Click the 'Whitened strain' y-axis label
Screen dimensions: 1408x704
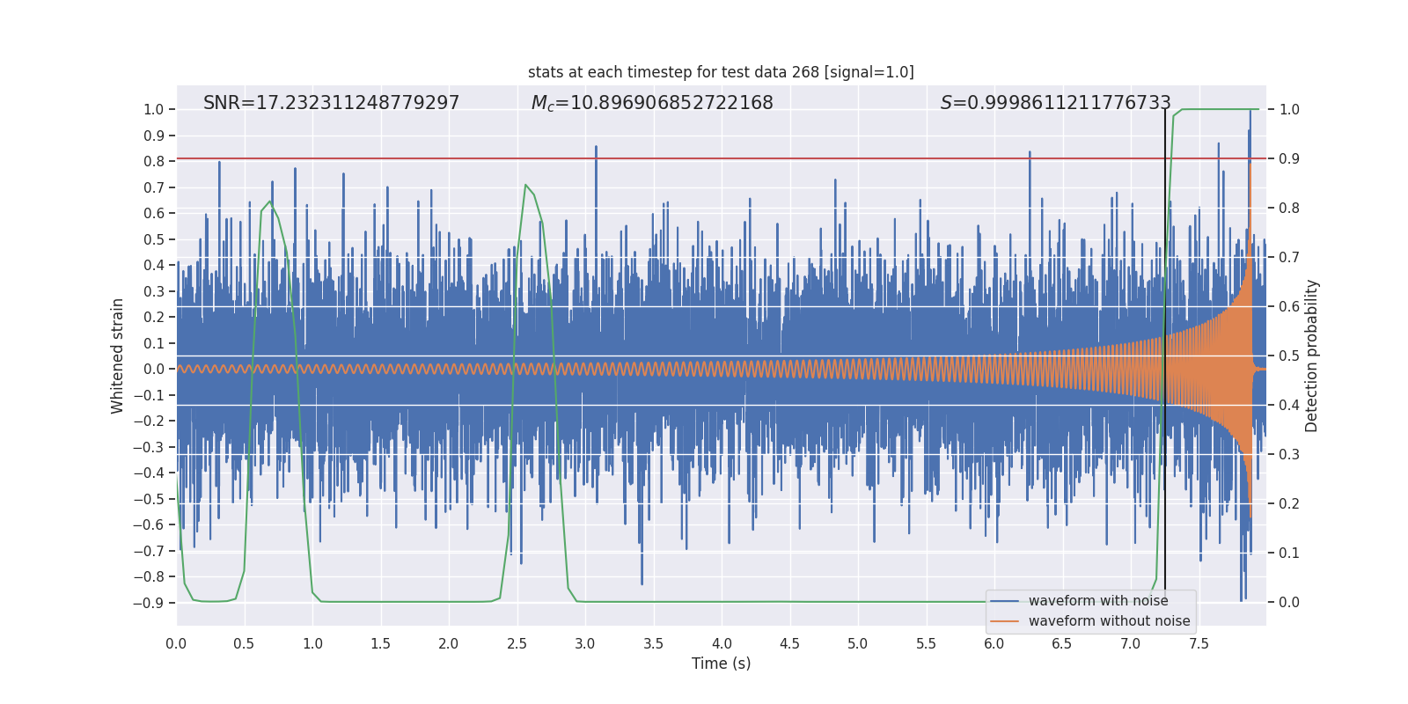pyautogui.click(x=117, y=356)
